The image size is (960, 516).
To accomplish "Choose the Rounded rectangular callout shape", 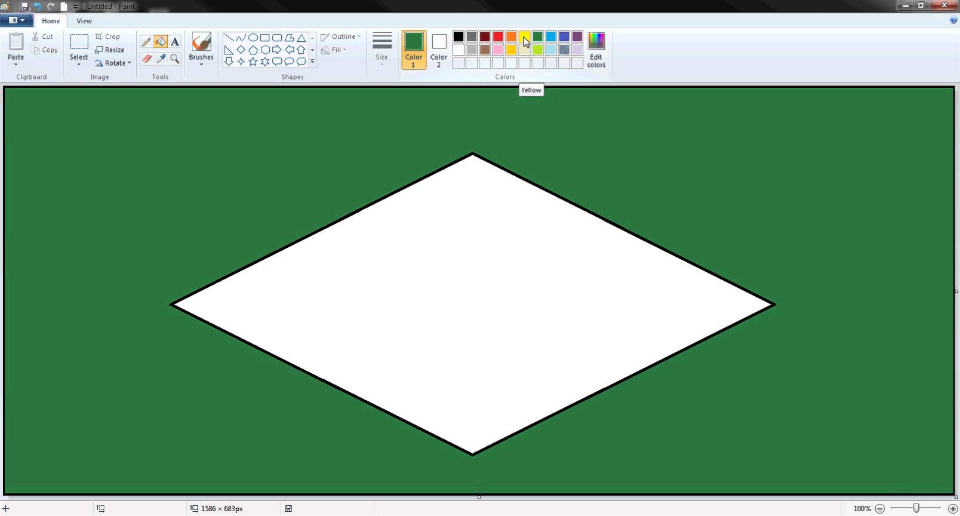I will (277, 62).
